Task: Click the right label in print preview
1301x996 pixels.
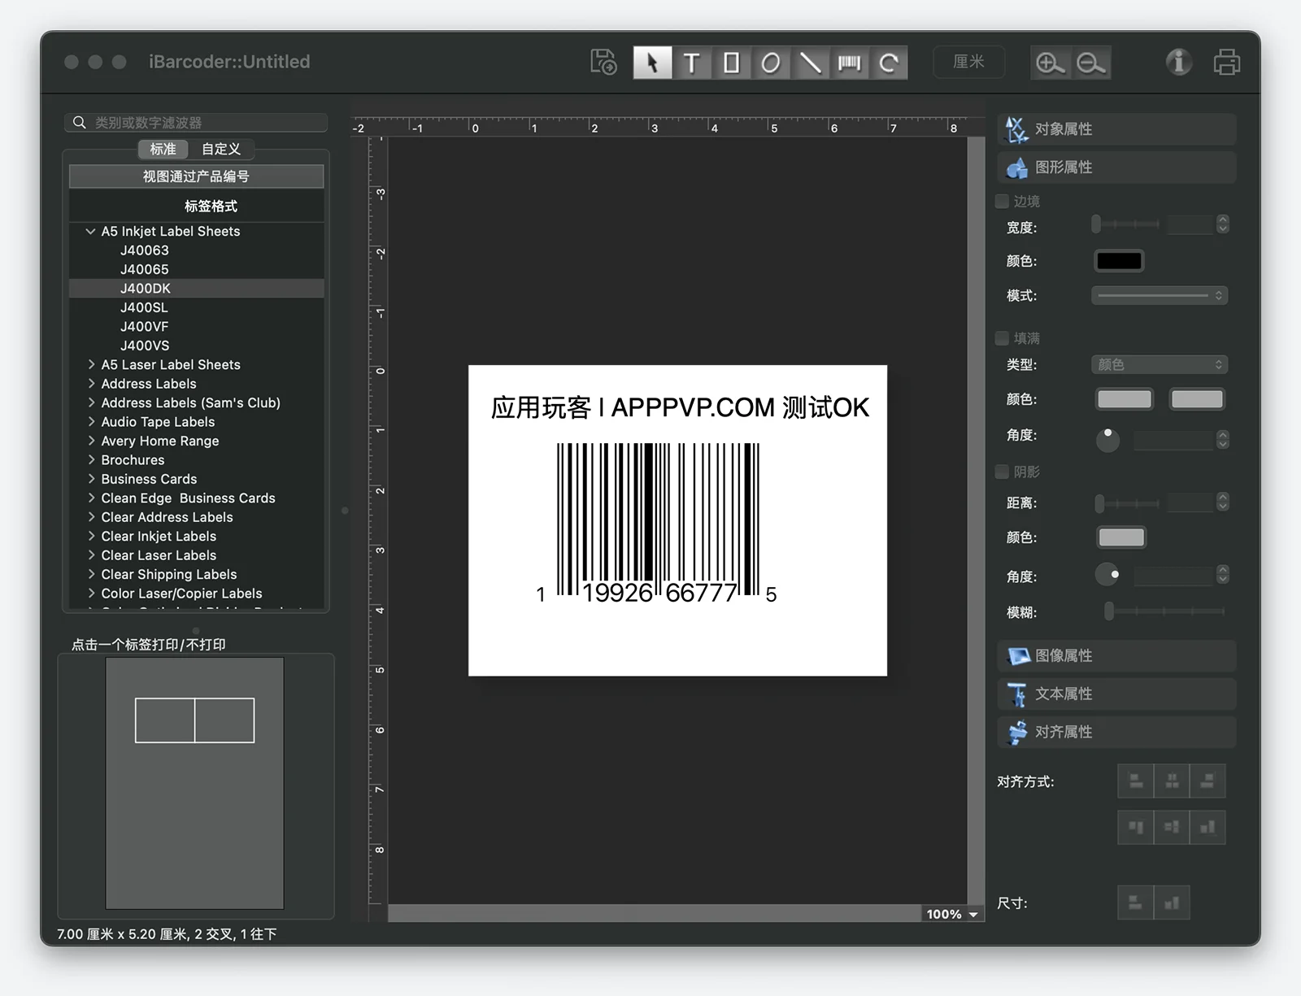Action: (224, 720)
